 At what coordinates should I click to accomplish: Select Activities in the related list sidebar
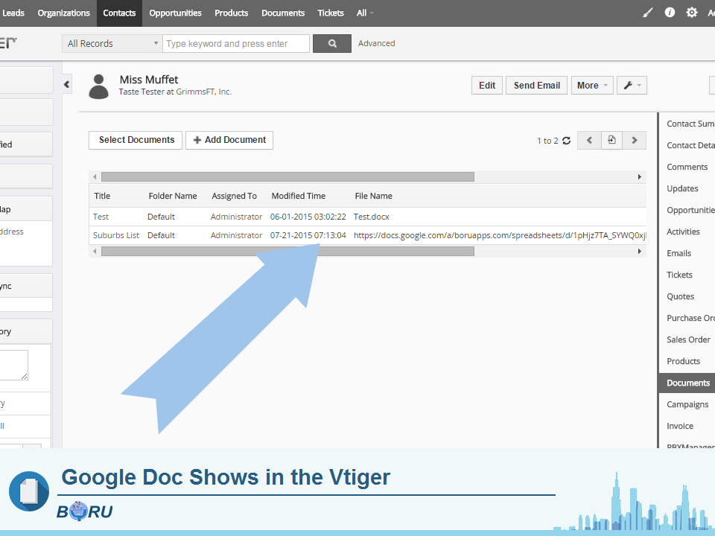[684, 232]
